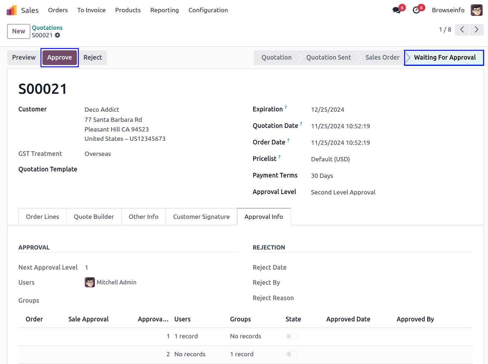The image size is (488, 364).
Task: Go to the previous record arrow
Action: [x=462, y=29]
